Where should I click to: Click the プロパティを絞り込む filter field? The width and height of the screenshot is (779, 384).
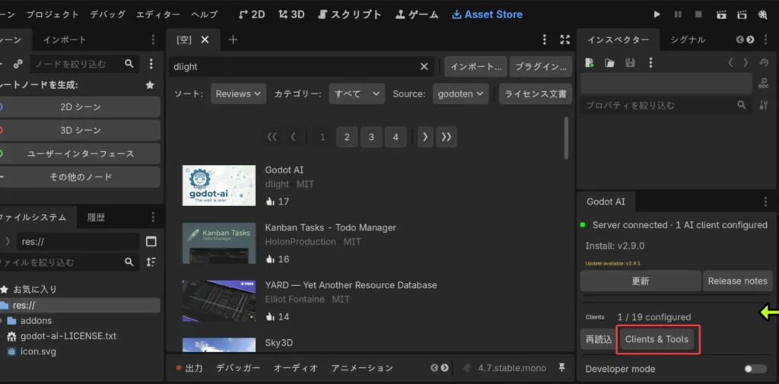pos(666,105)
